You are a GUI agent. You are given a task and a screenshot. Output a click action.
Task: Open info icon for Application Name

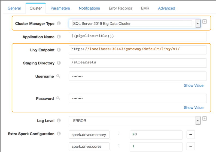(x=59, y=37)
